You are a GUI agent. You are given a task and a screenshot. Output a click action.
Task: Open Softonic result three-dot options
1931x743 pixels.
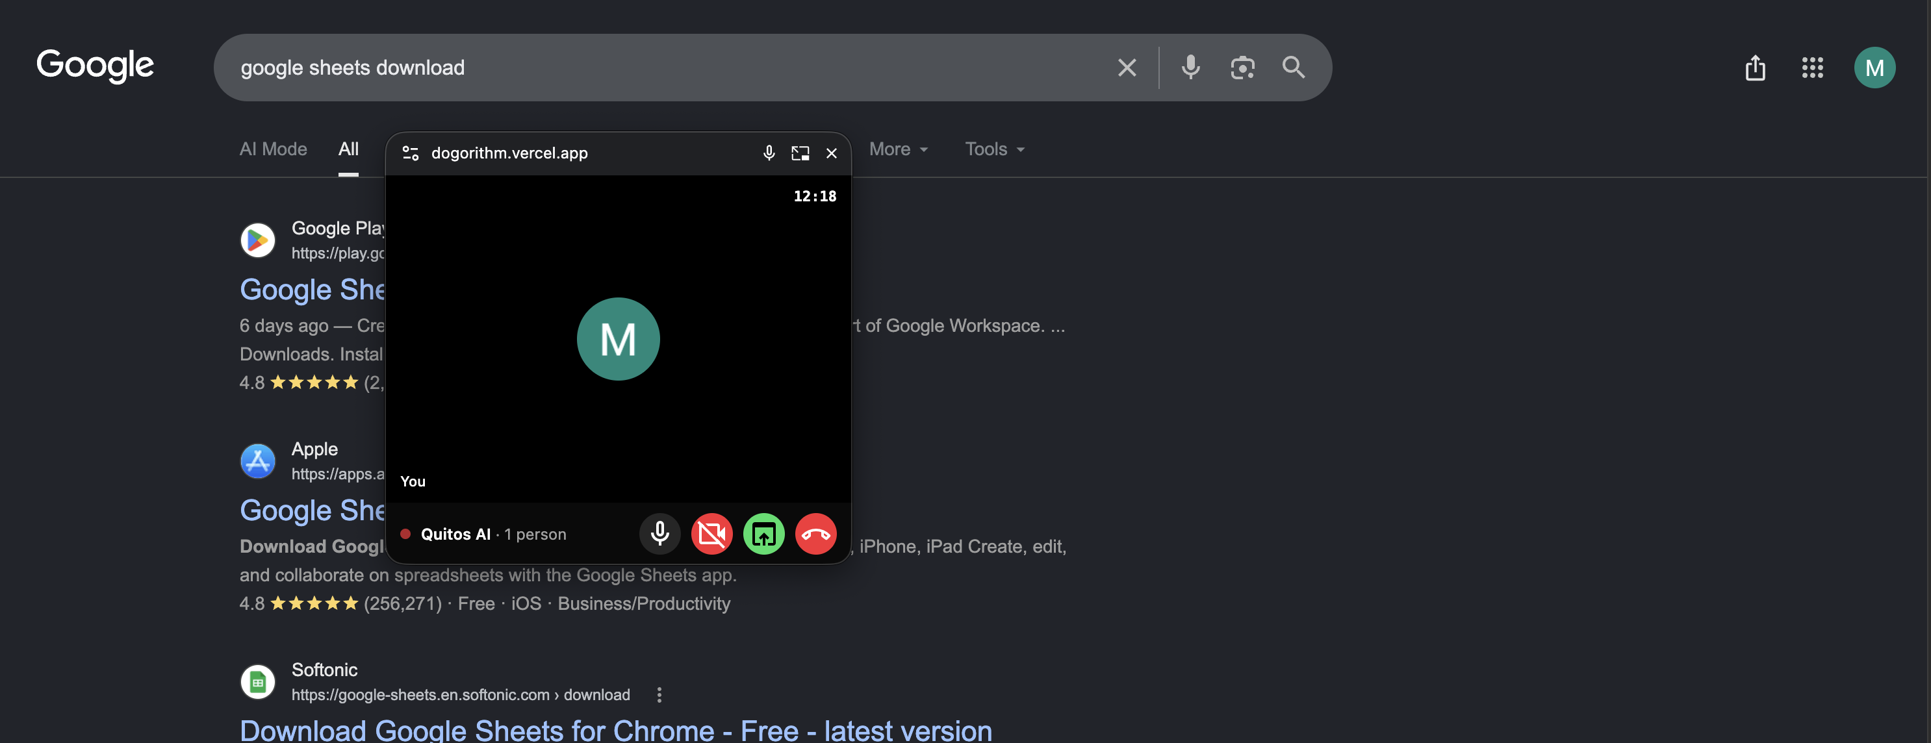tap(659, 695)
